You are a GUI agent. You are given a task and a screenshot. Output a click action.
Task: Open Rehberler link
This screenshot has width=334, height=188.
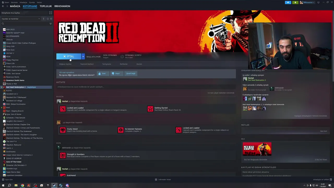[124, 64]
